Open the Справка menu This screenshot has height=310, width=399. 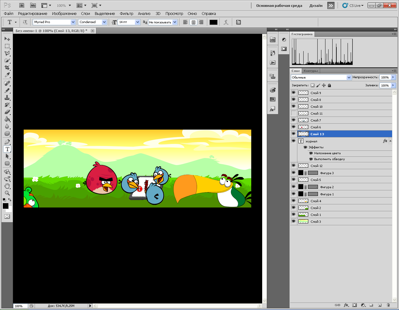click(x=209, y=14)
